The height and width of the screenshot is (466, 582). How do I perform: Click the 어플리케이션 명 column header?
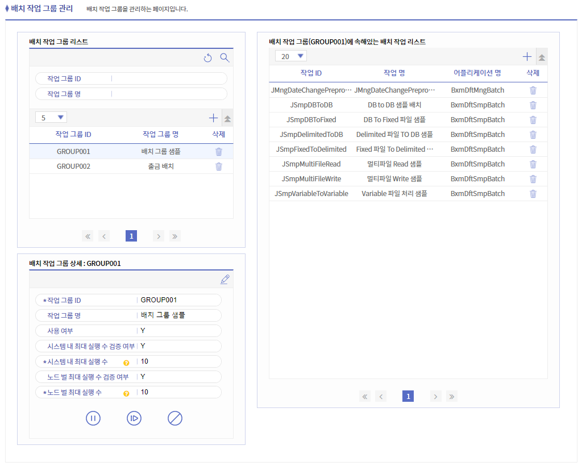tap(477, 73)
